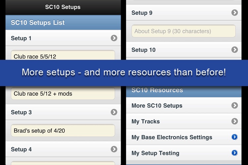Tap the Setup 9 chevron icon
This screenshot has height=165, width=248.
[x=235, y=13]
